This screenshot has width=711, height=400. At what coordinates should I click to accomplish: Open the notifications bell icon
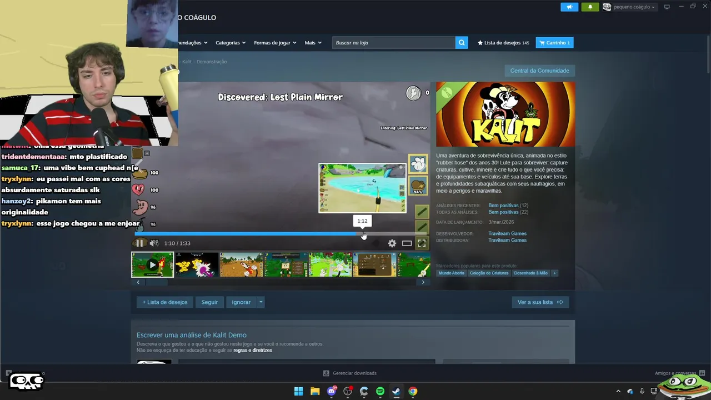coord(590,7)
